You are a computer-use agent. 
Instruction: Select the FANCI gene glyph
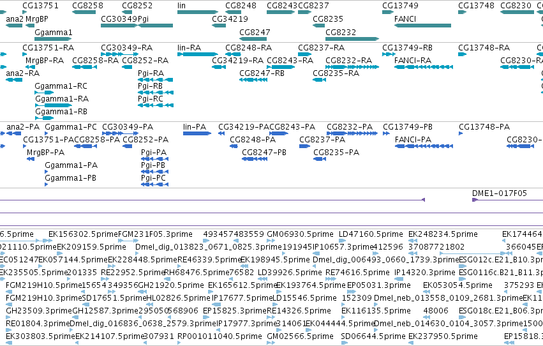422,26
